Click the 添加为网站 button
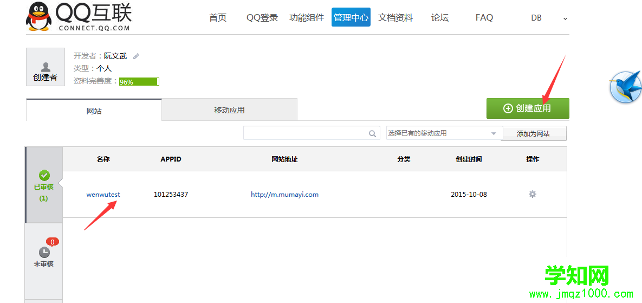 pos(534,133)
